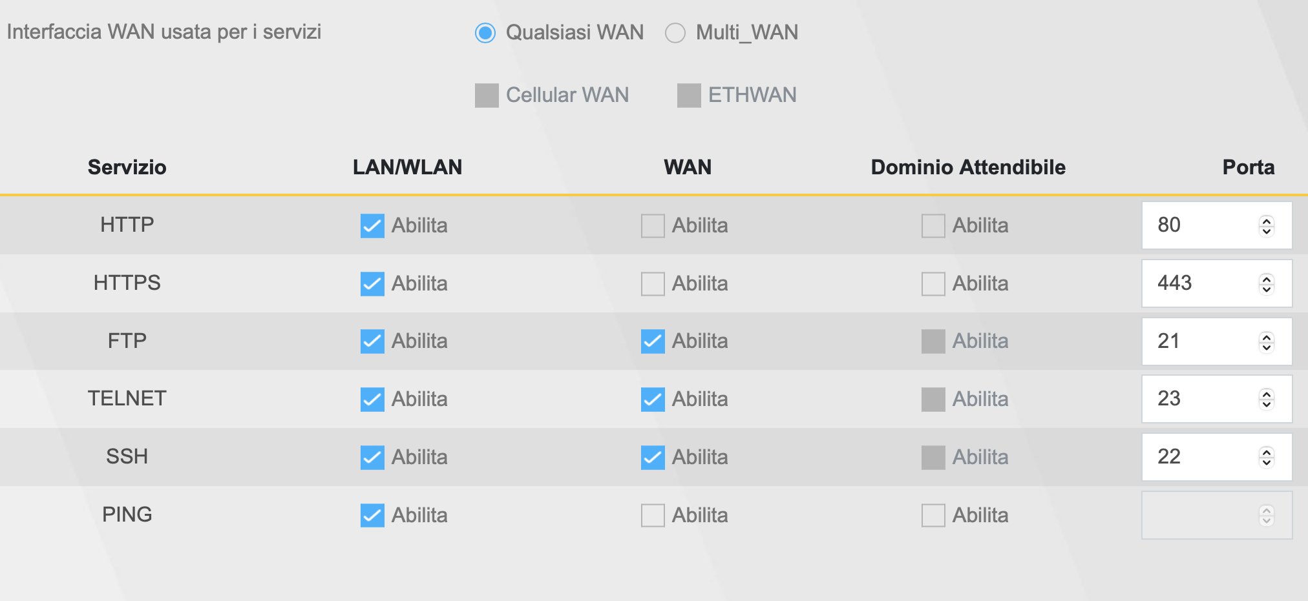
Task: Select the Qualsiasi WAN radio button
Action: (x=485, y=33)
